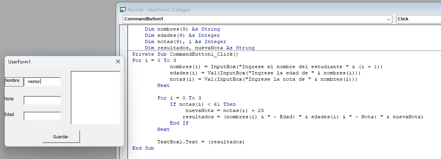Open the CommandButton1 object dropdown

coord(389,19)
